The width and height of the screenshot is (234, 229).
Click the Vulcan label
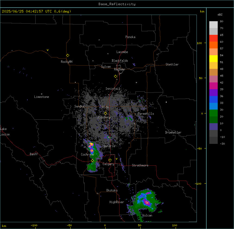click(147, 215)
